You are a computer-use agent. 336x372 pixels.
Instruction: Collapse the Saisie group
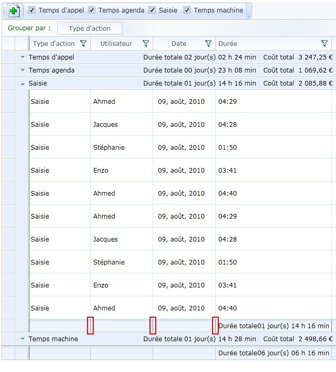tap(22, 83)
